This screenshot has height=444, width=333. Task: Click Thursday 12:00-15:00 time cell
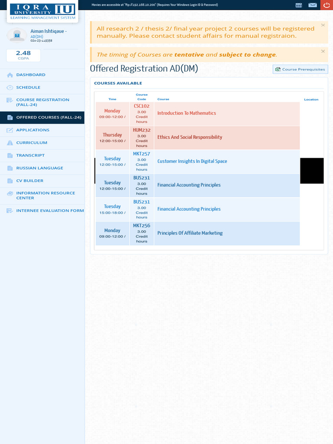112,138
